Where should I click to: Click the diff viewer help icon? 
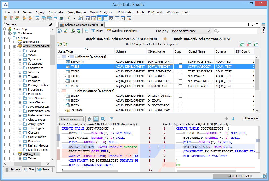pyautogui.click(x=111, y=119)
